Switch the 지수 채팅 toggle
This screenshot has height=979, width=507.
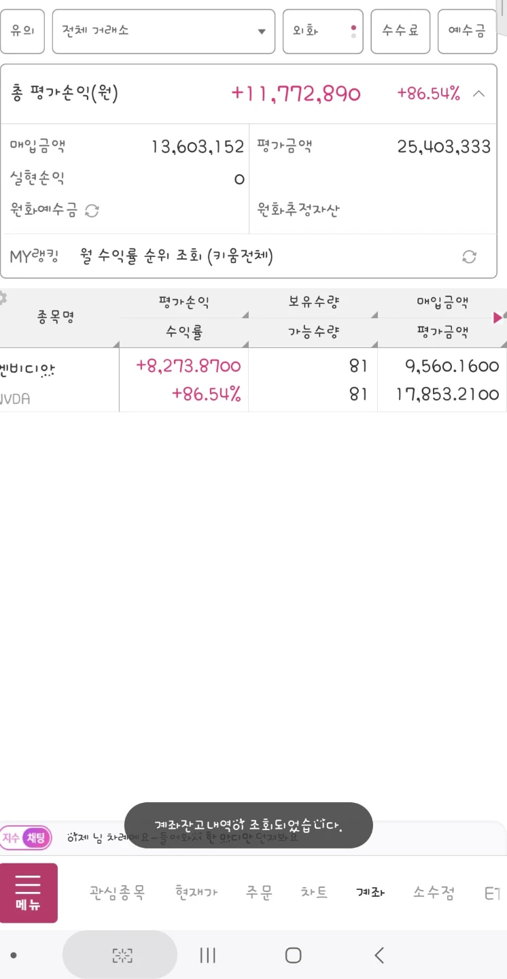26,838
